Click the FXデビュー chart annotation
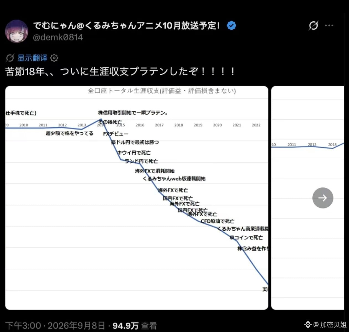Viewport: 349px width, 332px height. 116,134
